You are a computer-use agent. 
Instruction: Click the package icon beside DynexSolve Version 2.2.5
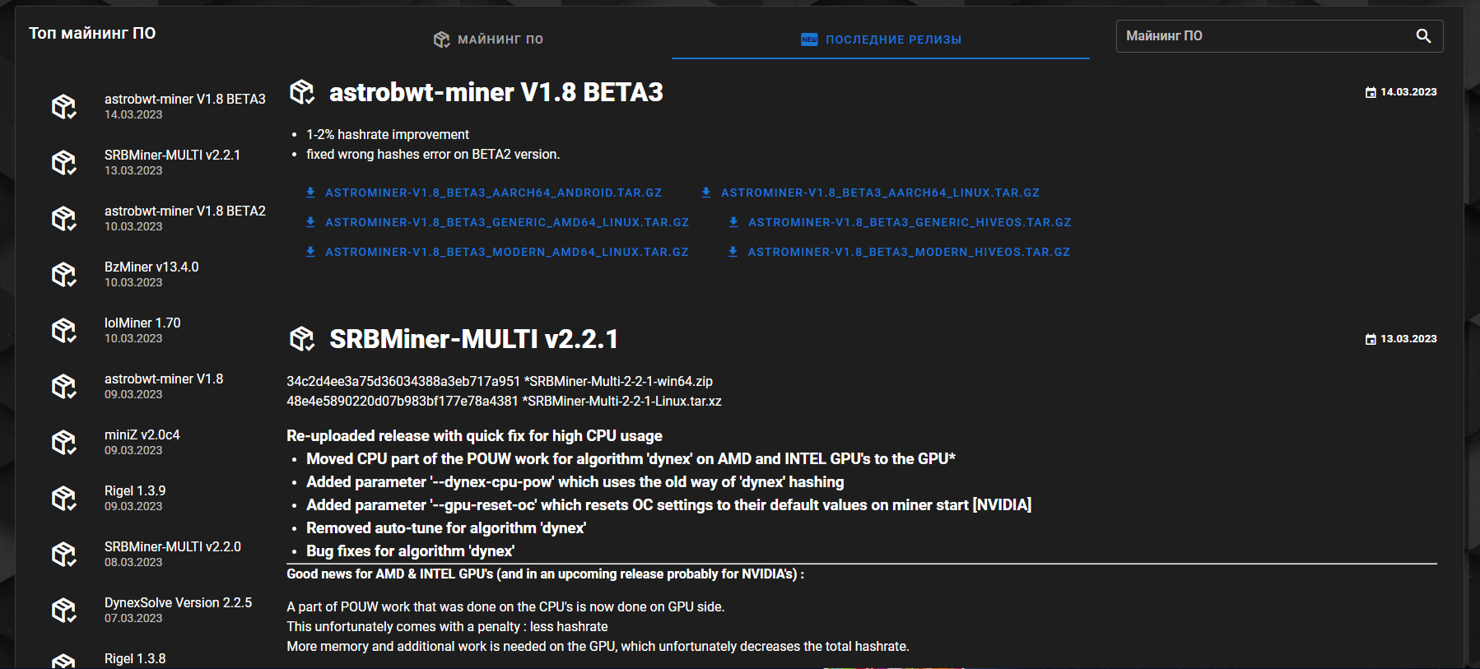(x=64, y=610)
